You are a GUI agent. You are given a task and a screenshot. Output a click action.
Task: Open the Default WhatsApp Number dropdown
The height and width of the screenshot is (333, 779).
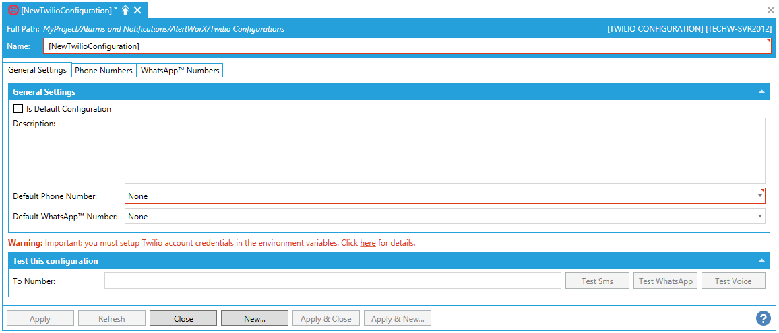tap(760, 217)
